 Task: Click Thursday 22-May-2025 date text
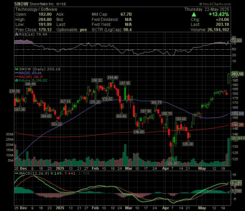(x=207, y=9)
